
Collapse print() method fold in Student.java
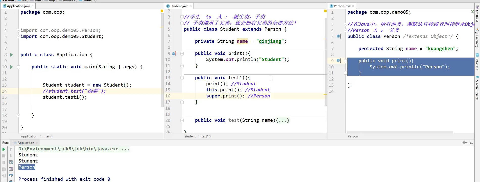pyautogui.click(x=182, y=53)
